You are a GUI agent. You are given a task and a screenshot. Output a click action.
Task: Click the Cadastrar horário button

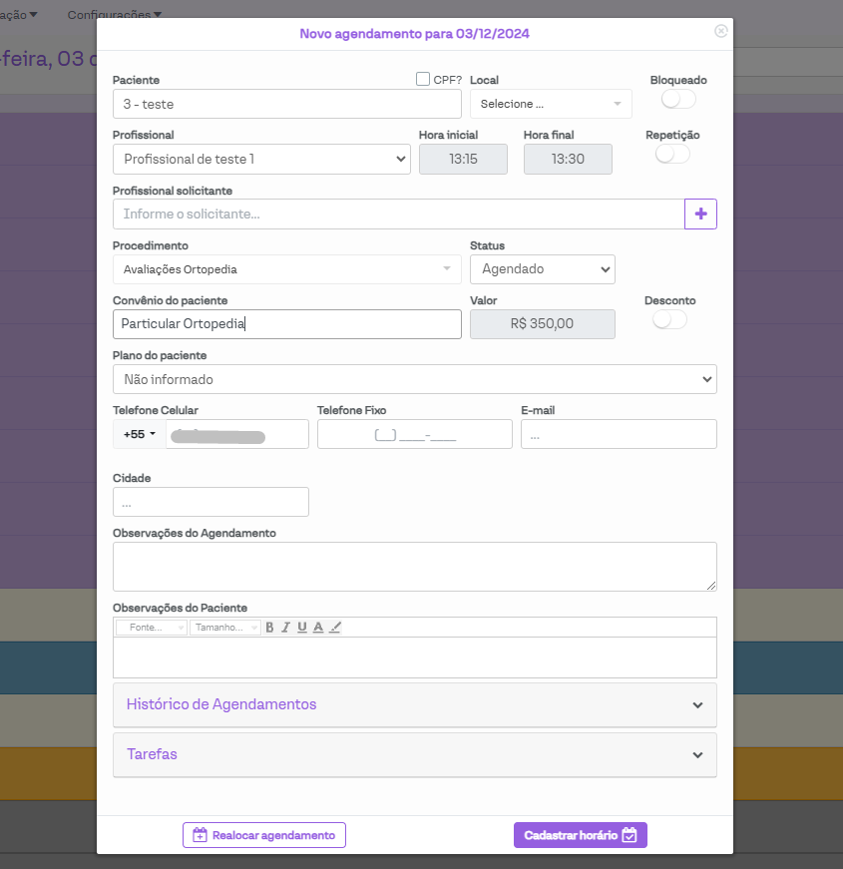coord(580,835)
